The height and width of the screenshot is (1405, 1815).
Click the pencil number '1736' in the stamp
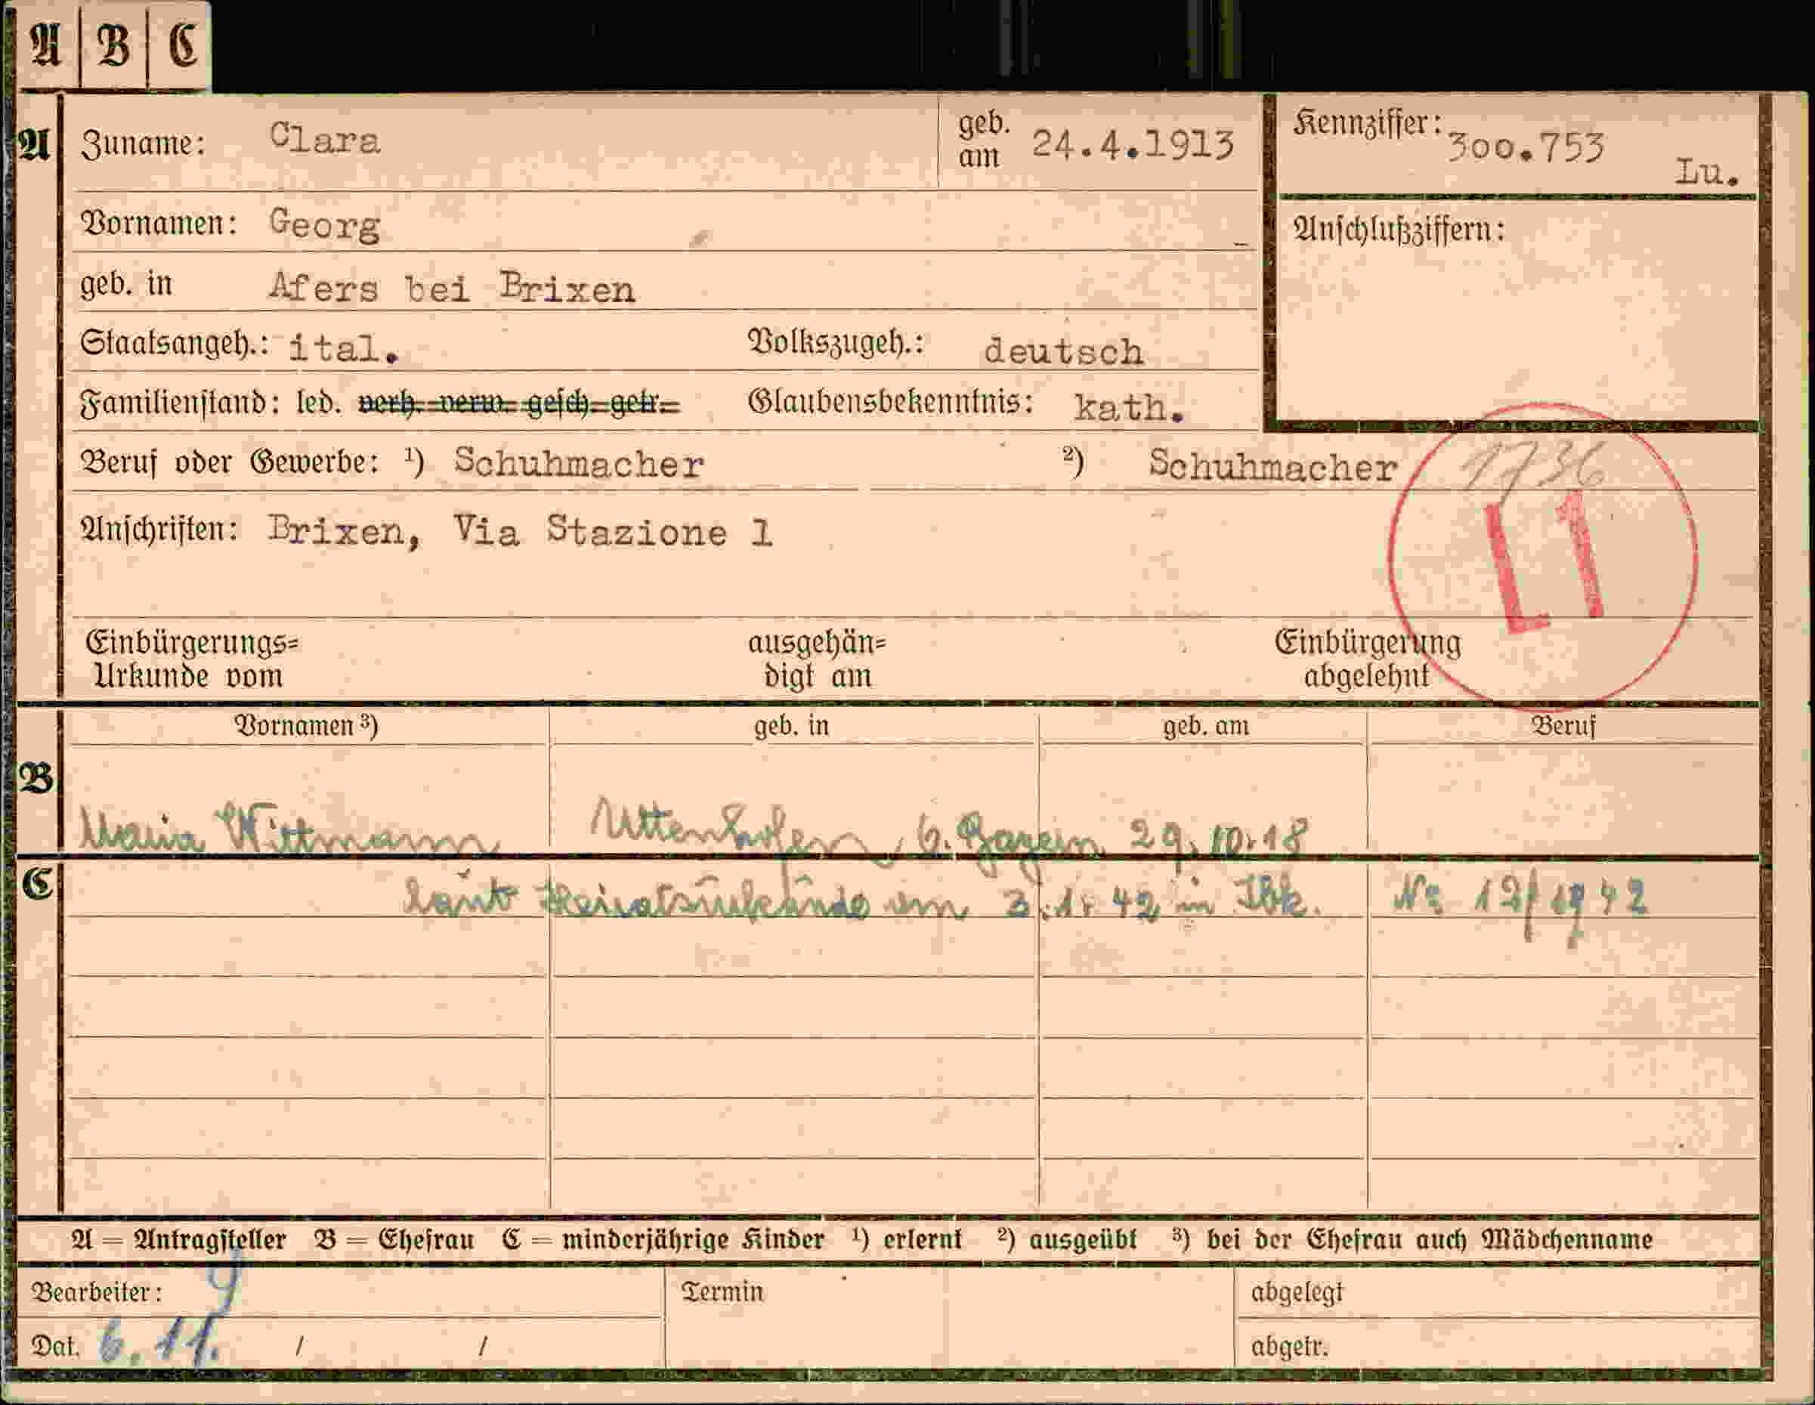pos(1535,466)
